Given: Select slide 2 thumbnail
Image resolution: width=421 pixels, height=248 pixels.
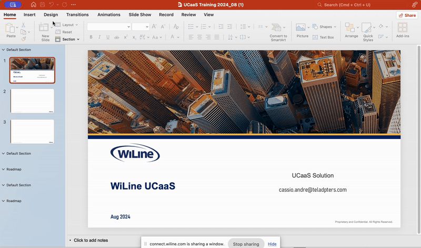Looking at the screenshot, I should pos(32,101).
